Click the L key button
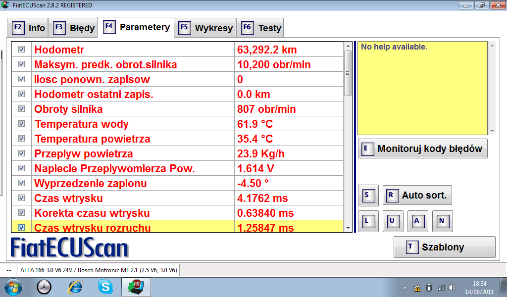This screenshot has height=298, width=508. coord(368,222)
